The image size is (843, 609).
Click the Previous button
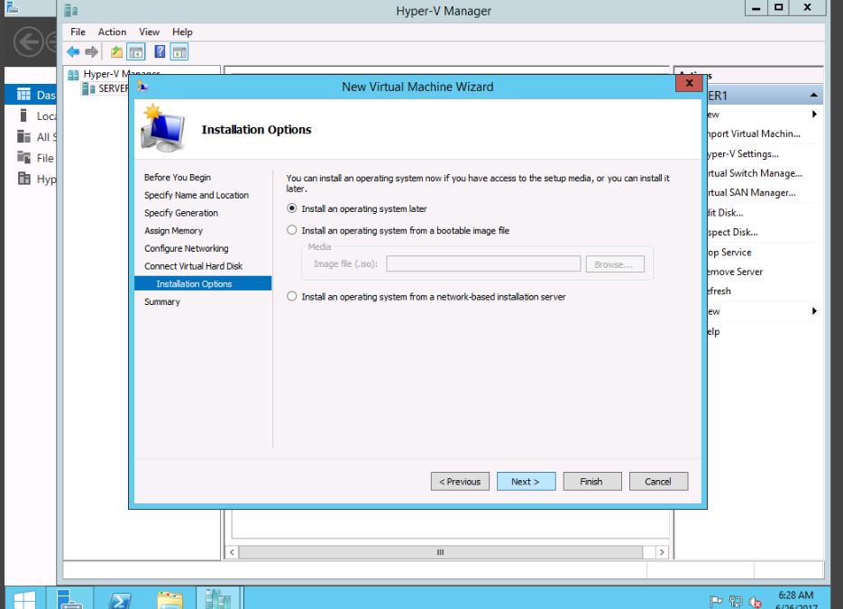pos(460,482)
